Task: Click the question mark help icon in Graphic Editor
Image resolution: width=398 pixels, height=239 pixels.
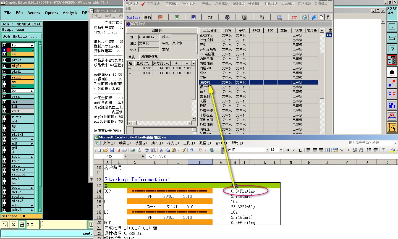Action: tap(392, 49)
